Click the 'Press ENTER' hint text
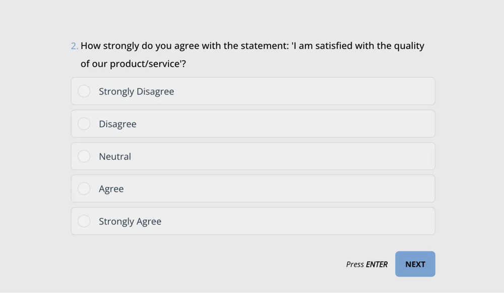This screenshot has height=293, width=504. click(x=366, y=264)
